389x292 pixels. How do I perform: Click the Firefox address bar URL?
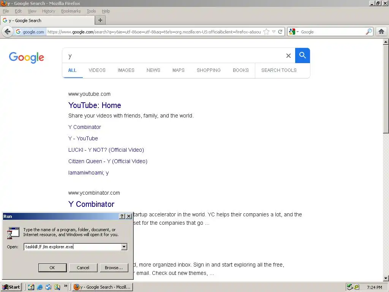pyautogui.click(x=154, y=32)
